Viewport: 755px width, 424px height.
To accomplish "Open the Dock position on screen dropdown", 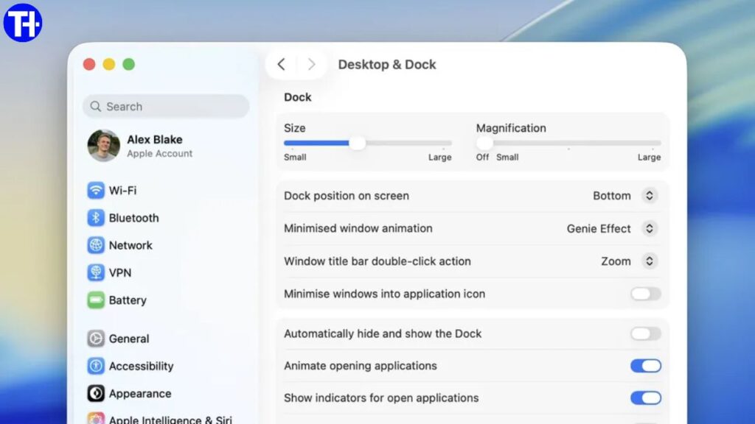I will click(648, 196).
